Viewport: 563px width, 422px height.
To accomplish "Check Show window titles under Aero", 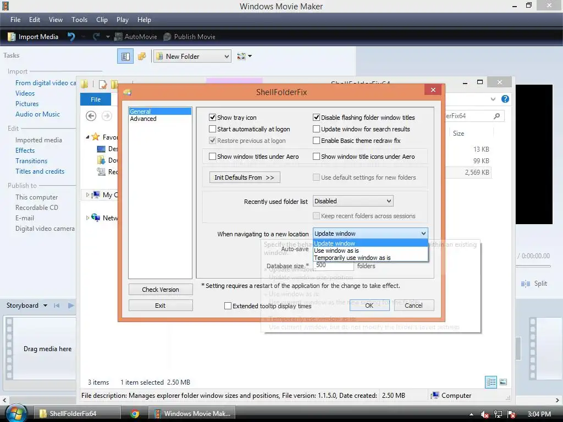I will point(213,157).
